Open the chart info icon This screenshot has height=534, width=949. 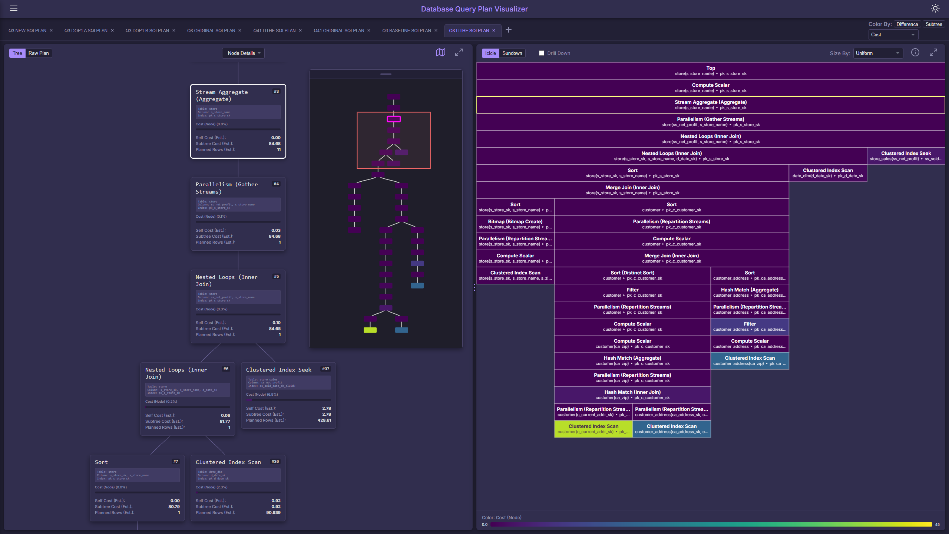[915, 53]
